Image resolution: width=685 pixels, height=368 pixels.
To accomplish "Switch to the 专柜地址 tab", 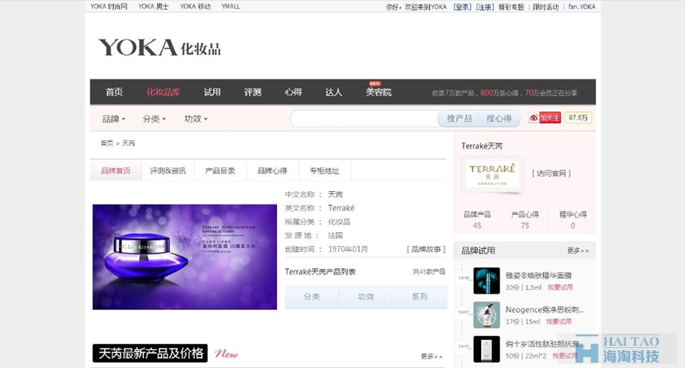I will pos(325,170).
